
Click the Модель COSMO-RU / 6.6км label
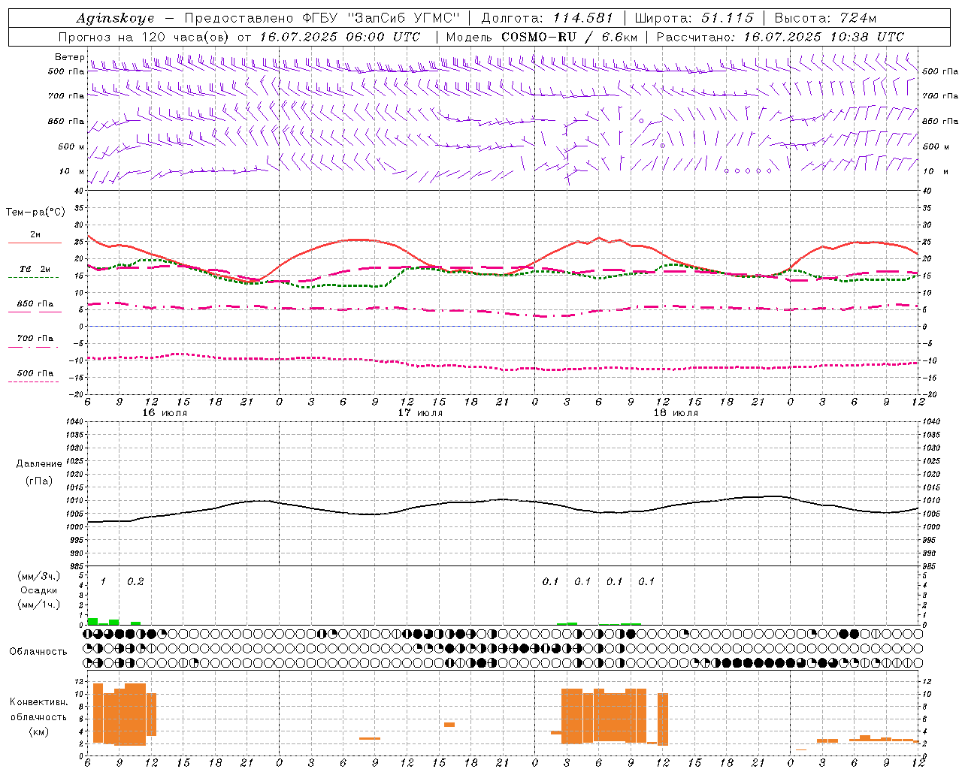pos(542,37)
